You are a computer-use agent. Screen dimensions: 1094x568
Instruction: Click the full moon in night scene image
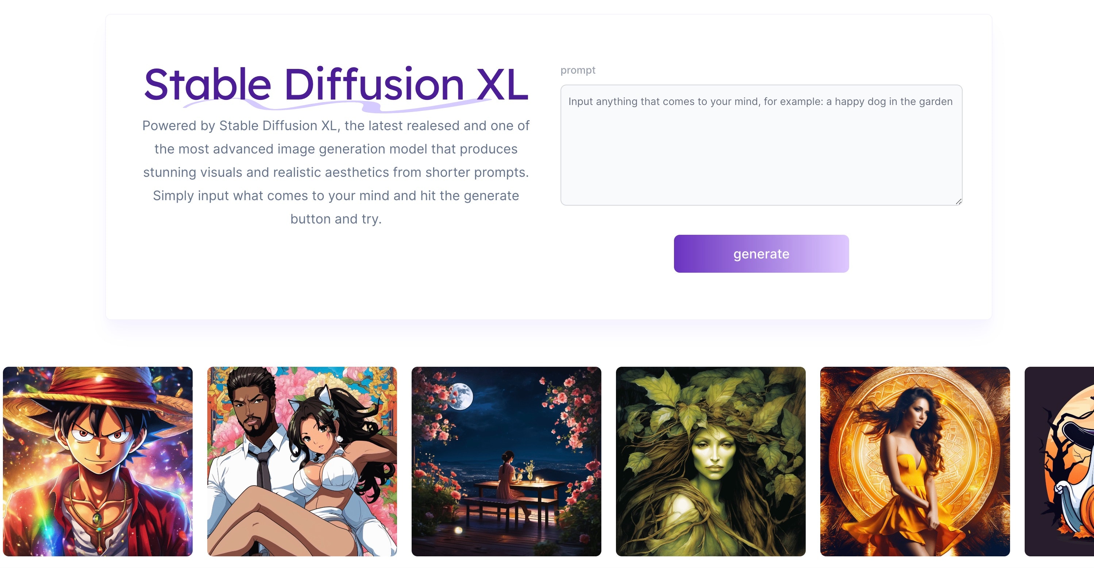462,396
